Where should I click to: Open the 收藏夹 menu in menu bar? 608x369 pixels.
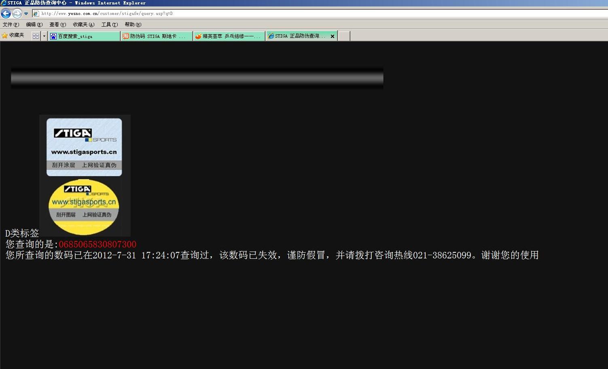pos(83,25)
